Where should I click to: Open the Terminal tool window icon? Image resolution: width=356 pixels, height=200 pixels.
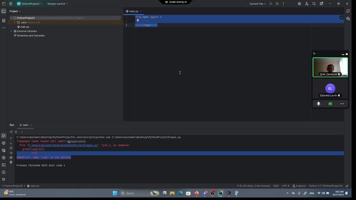[x=4, y=165]
